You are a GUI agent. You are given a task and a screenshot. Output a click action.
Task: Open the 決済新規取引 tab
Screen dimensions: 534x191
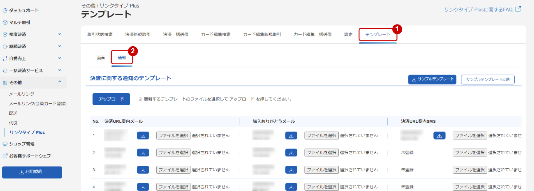pos(138,35)
